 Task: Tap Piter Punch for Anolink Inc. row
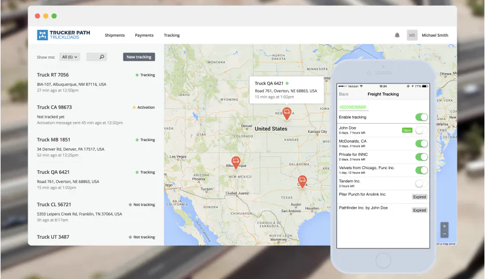point(383,197)
